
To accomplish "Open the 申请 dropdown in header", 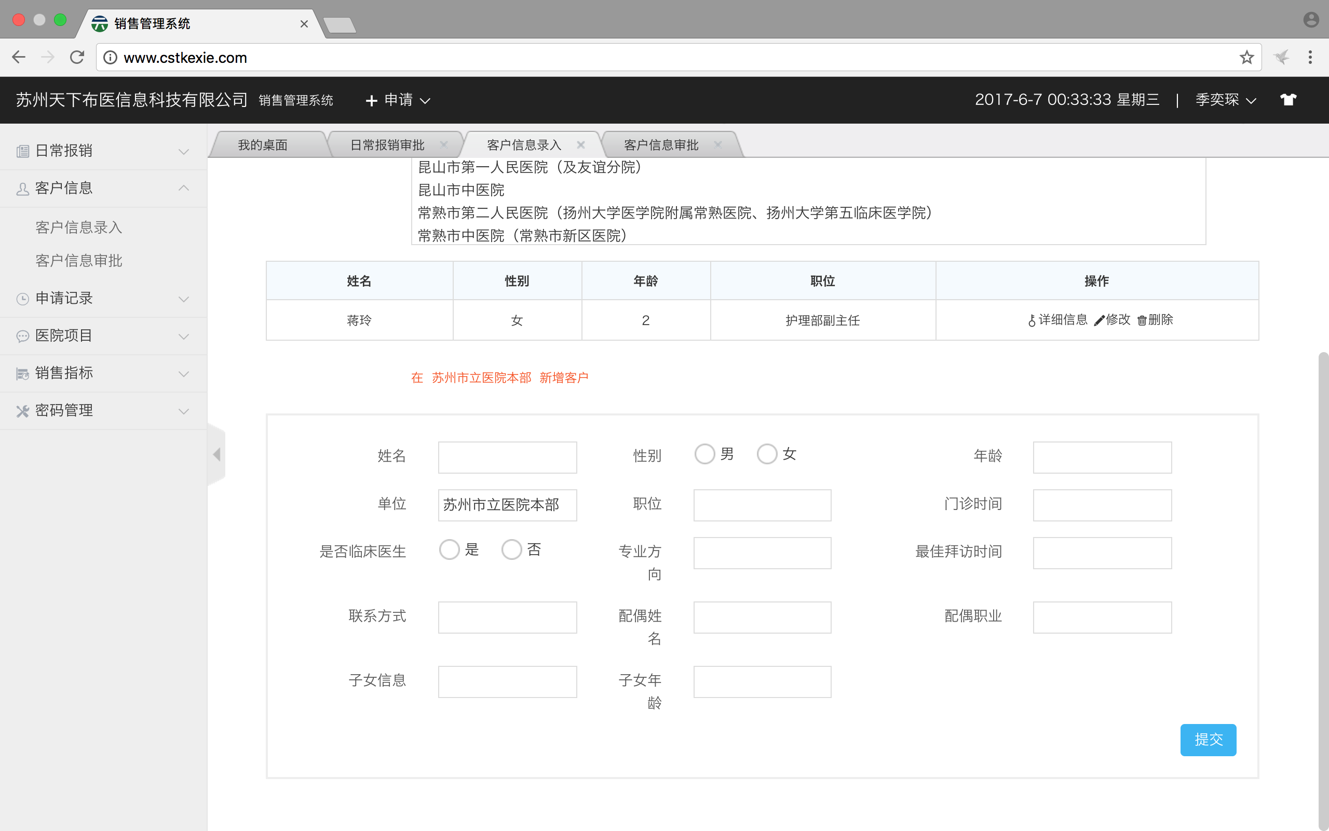I will 398,100.
